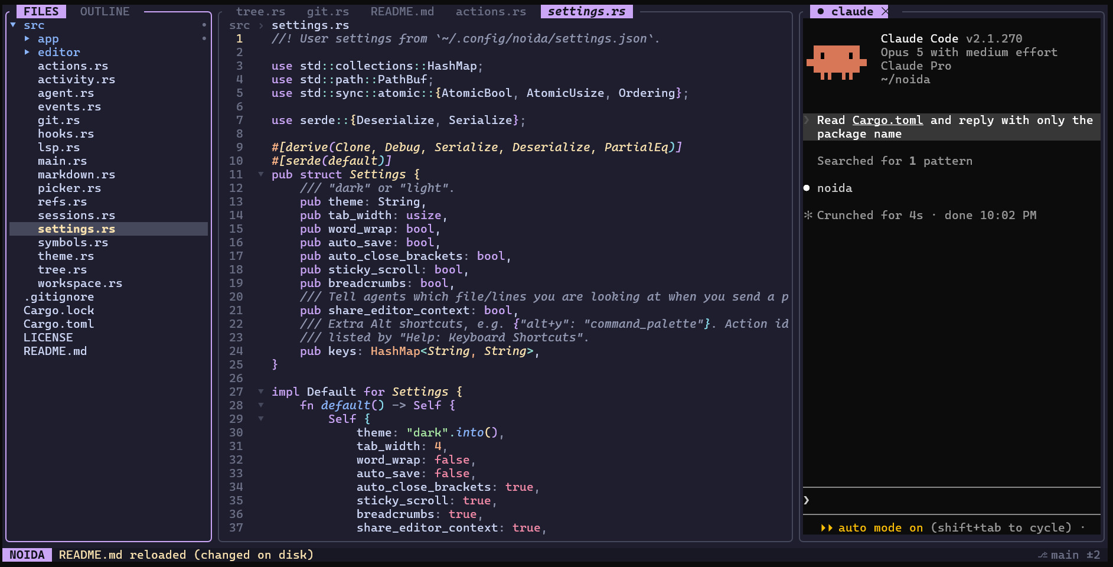Open activity.rs in file tree

[76, 79]
